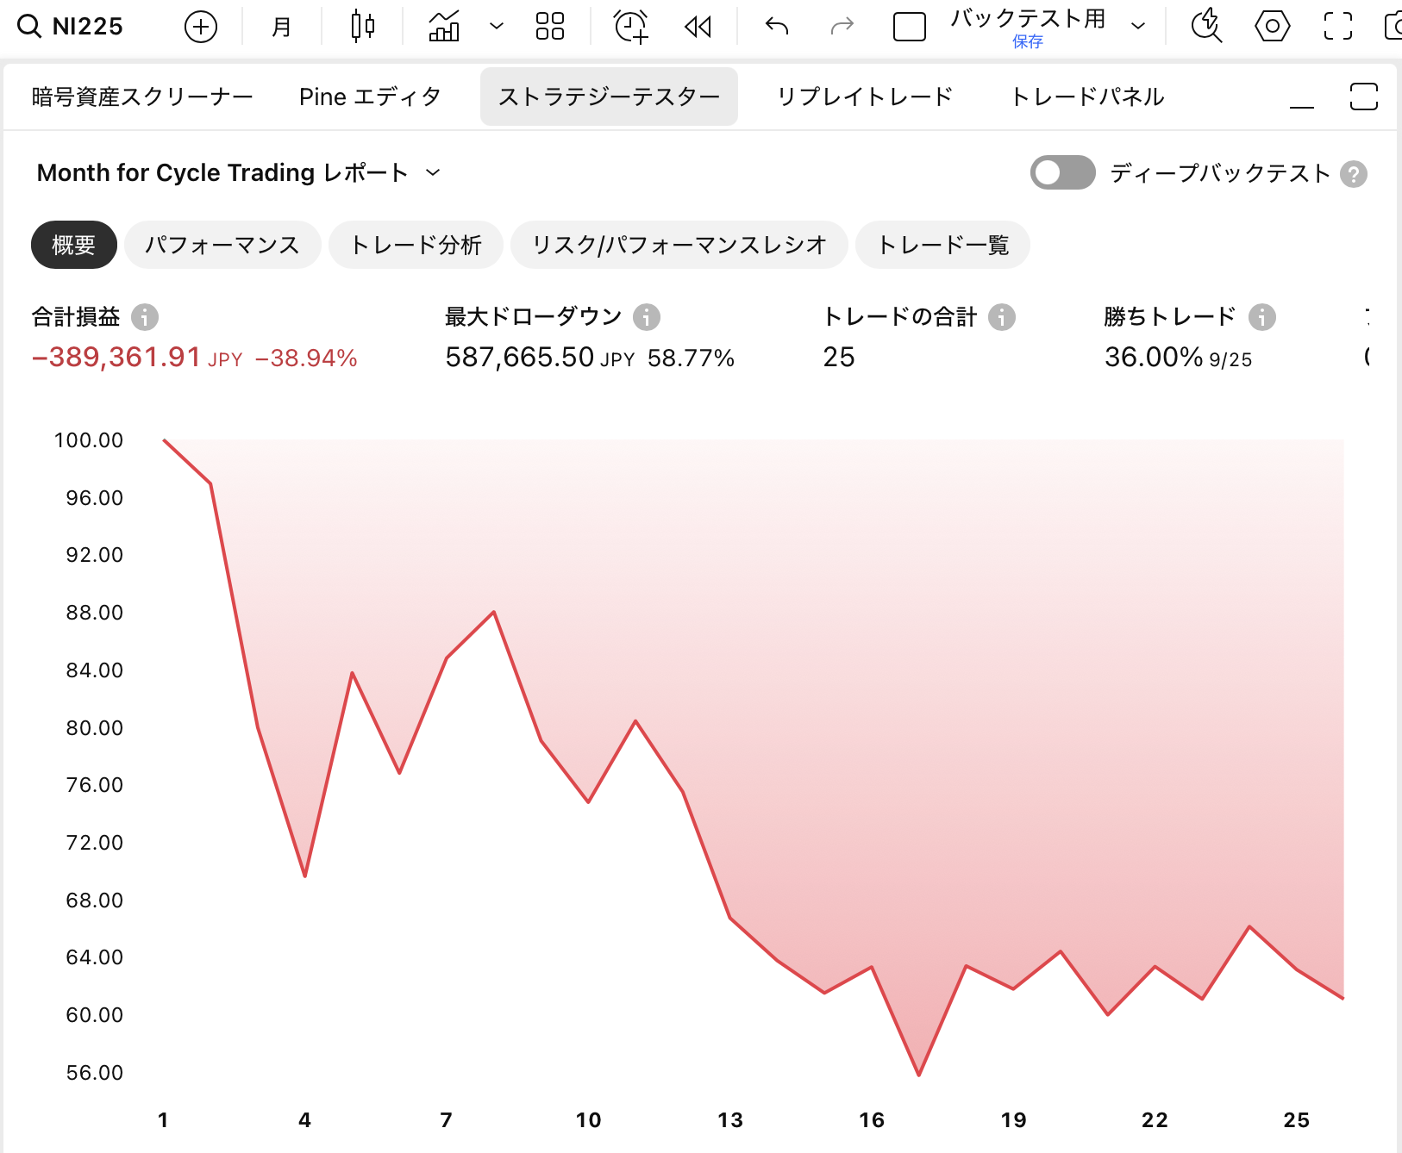The height and width of the screenshot is (1153, 1402).
Task: Start bar replay with rewind icon
Action: (x=698, y=27)
